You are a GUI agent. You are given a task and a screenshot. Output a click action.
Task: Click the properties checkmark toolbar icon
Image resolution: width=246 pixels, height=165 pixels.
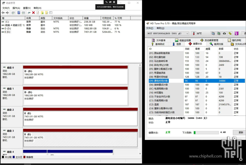(38, 13)
